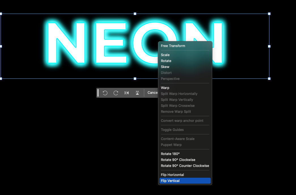Click Split Warp Horizontally entry
Screen dimensions: 296x195
coord(185,94)
